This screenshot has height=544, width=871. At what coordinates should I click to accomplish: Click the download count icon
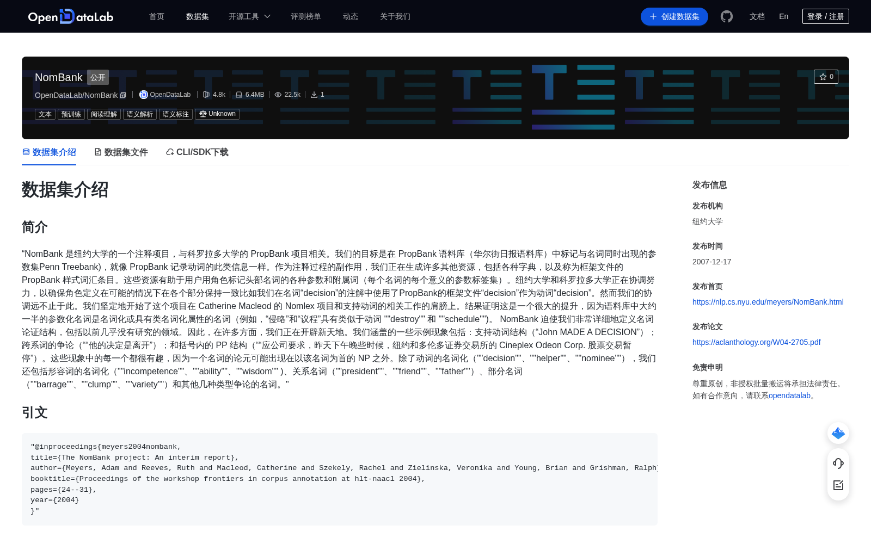314,95
